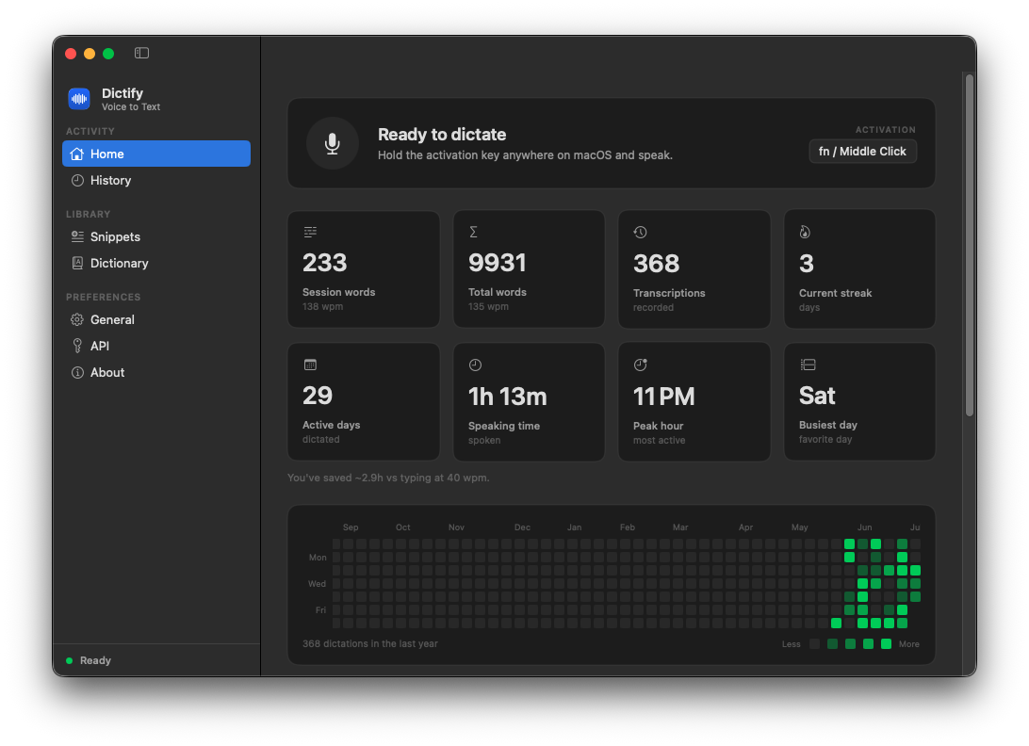1029x746 pixels.
Task: Open General preferences
Action: tap(156, 319)
